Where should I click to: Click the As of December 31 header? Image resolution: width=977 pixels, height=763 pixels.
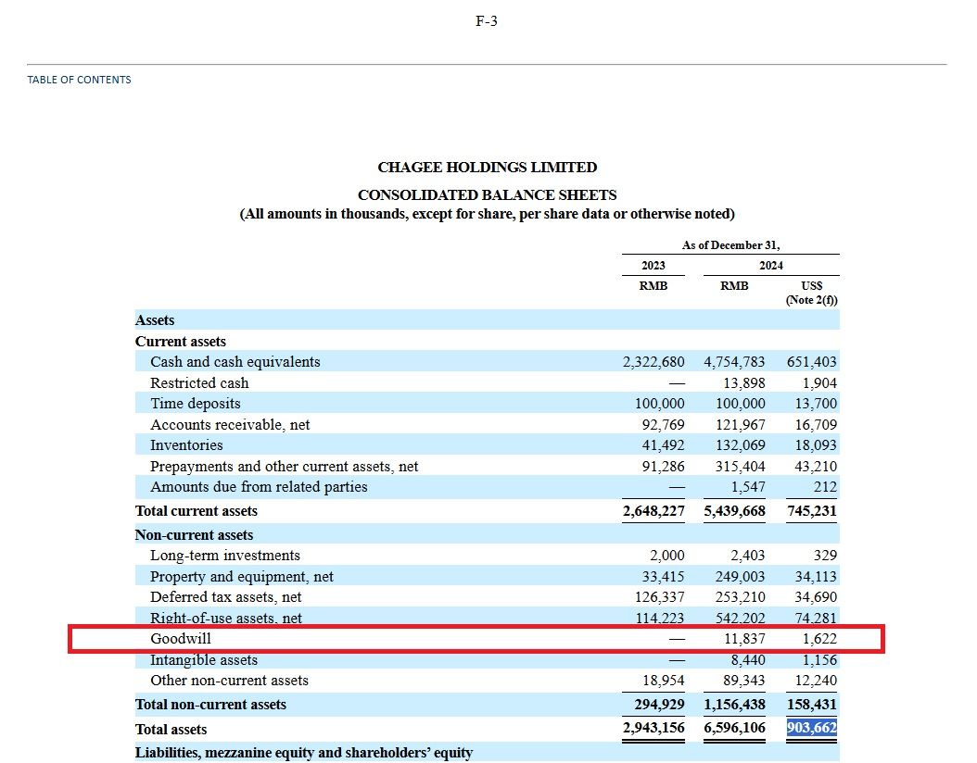(730, 245)
